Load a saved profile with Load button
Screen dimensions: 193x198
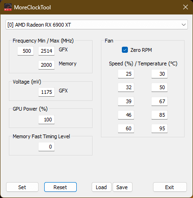coord(101,187)
